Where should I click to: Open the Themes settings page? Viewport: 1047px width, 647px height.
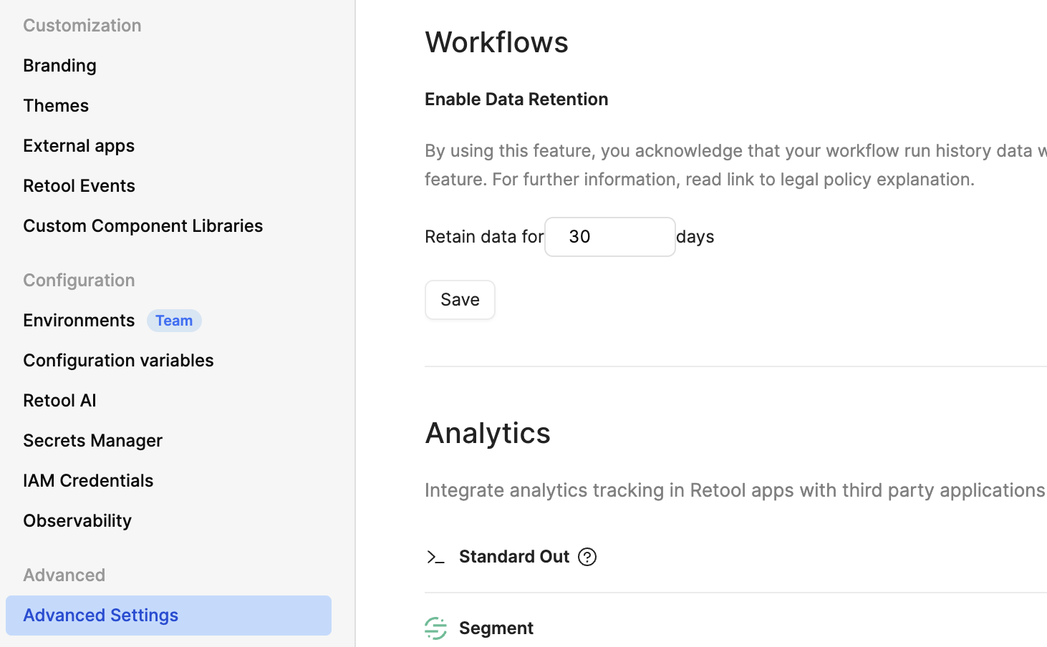pos(56,105)
